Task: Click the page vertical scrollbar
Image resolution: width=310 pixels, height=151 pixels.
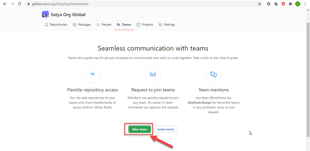Action: [x=308, y=79]
